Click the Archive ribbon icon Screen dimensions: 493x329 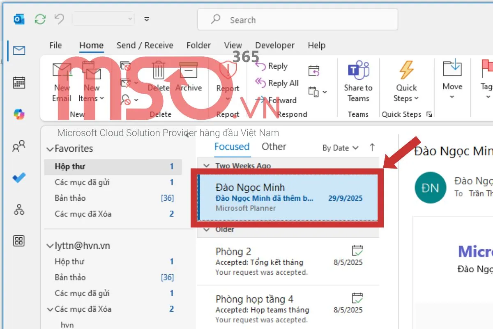pyautogui.click(x=189, y=70)
